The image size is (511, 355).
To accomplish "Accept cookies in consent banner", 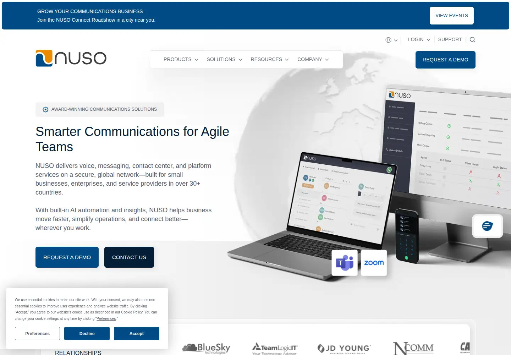I will pyautogui.click(x=137, y=334).
